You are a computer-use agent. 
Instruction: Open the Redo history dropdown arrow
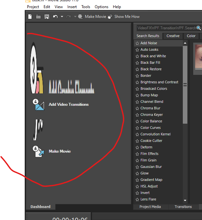[75, 17]
